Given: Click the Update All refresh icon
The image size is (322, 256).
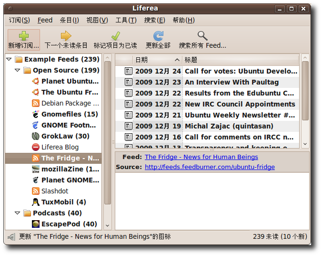Looking at the screenshot, I should tap(158, 36).
